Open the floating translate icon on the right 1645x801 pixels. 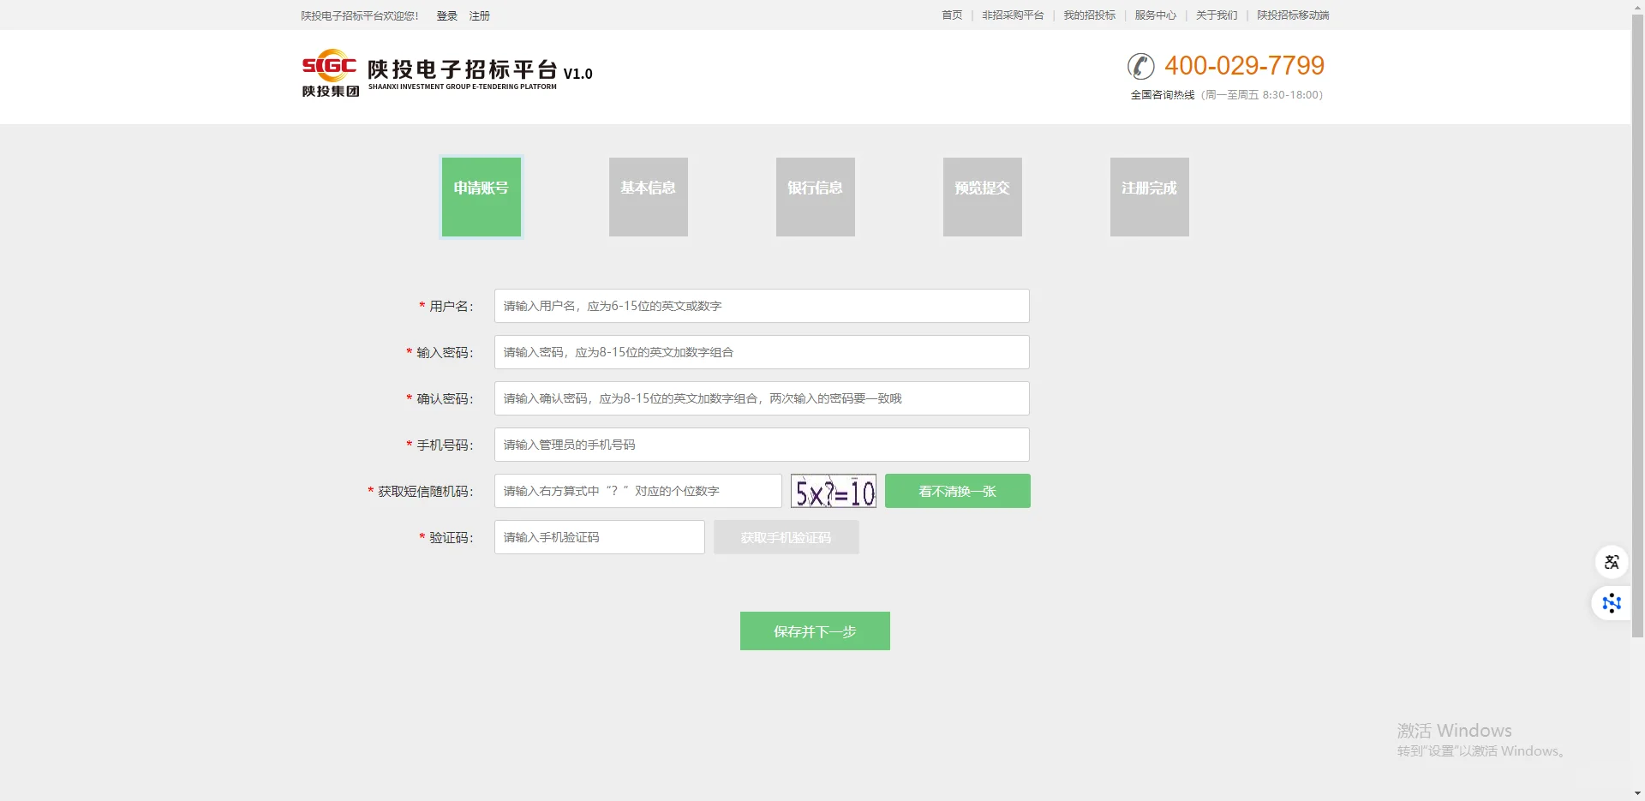tap(1611, 562)
